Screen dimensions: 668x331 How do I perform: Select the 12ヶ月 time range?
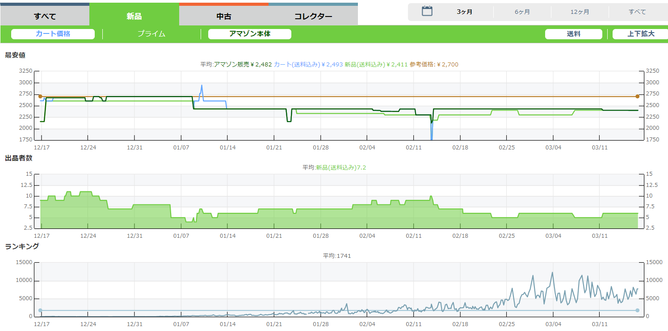click(x=580, y=12)
